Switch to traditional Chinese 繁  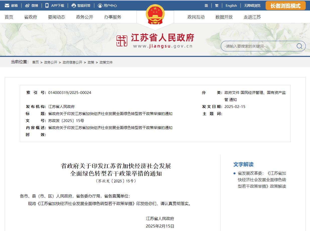[x=217, y=6]
